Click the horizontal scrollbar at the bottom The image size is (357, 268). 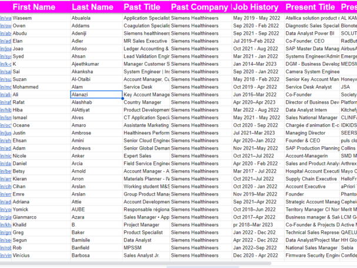click(x=176, y=265)
